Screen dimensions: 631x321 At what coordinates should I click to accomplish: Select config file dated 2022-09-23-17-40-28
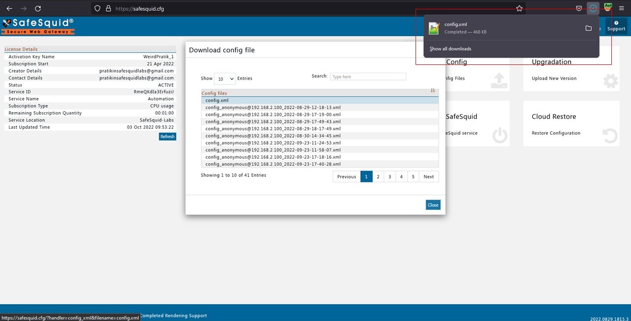(x=319, y=164)
